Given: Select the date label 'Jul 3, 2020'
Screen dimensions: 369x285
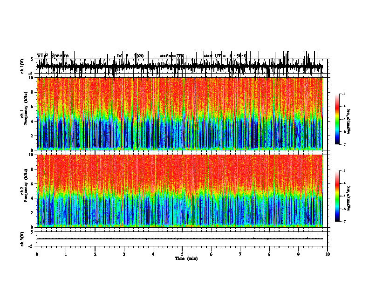Looking at the screenshot, I should click(x=130, y=56).
